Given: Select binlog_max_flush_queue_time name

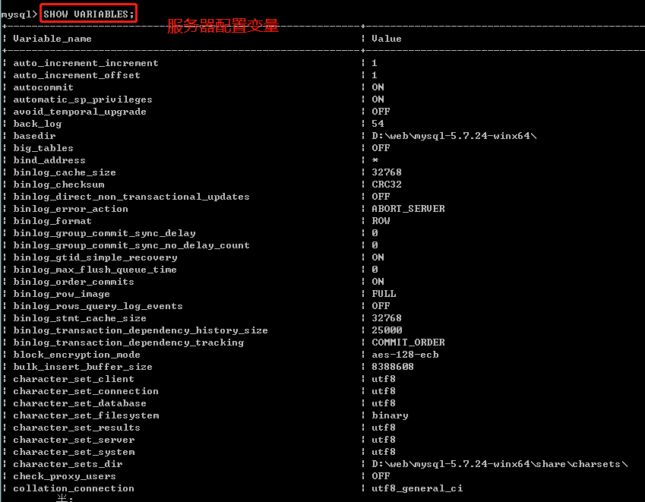Looking at the screenshot, I should coord(95,270).
